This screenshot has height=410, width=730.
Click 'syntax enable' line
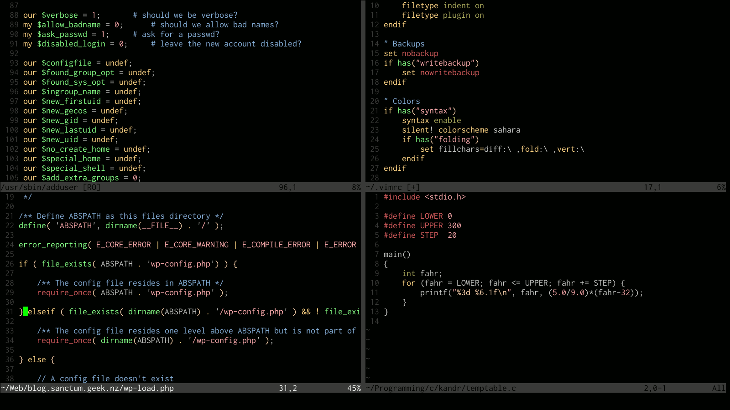(431, 120)
